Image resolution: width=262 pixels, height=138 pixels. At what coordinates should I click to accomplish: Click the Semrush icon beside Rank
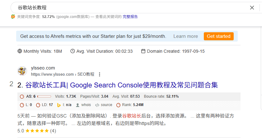point(118,105)
